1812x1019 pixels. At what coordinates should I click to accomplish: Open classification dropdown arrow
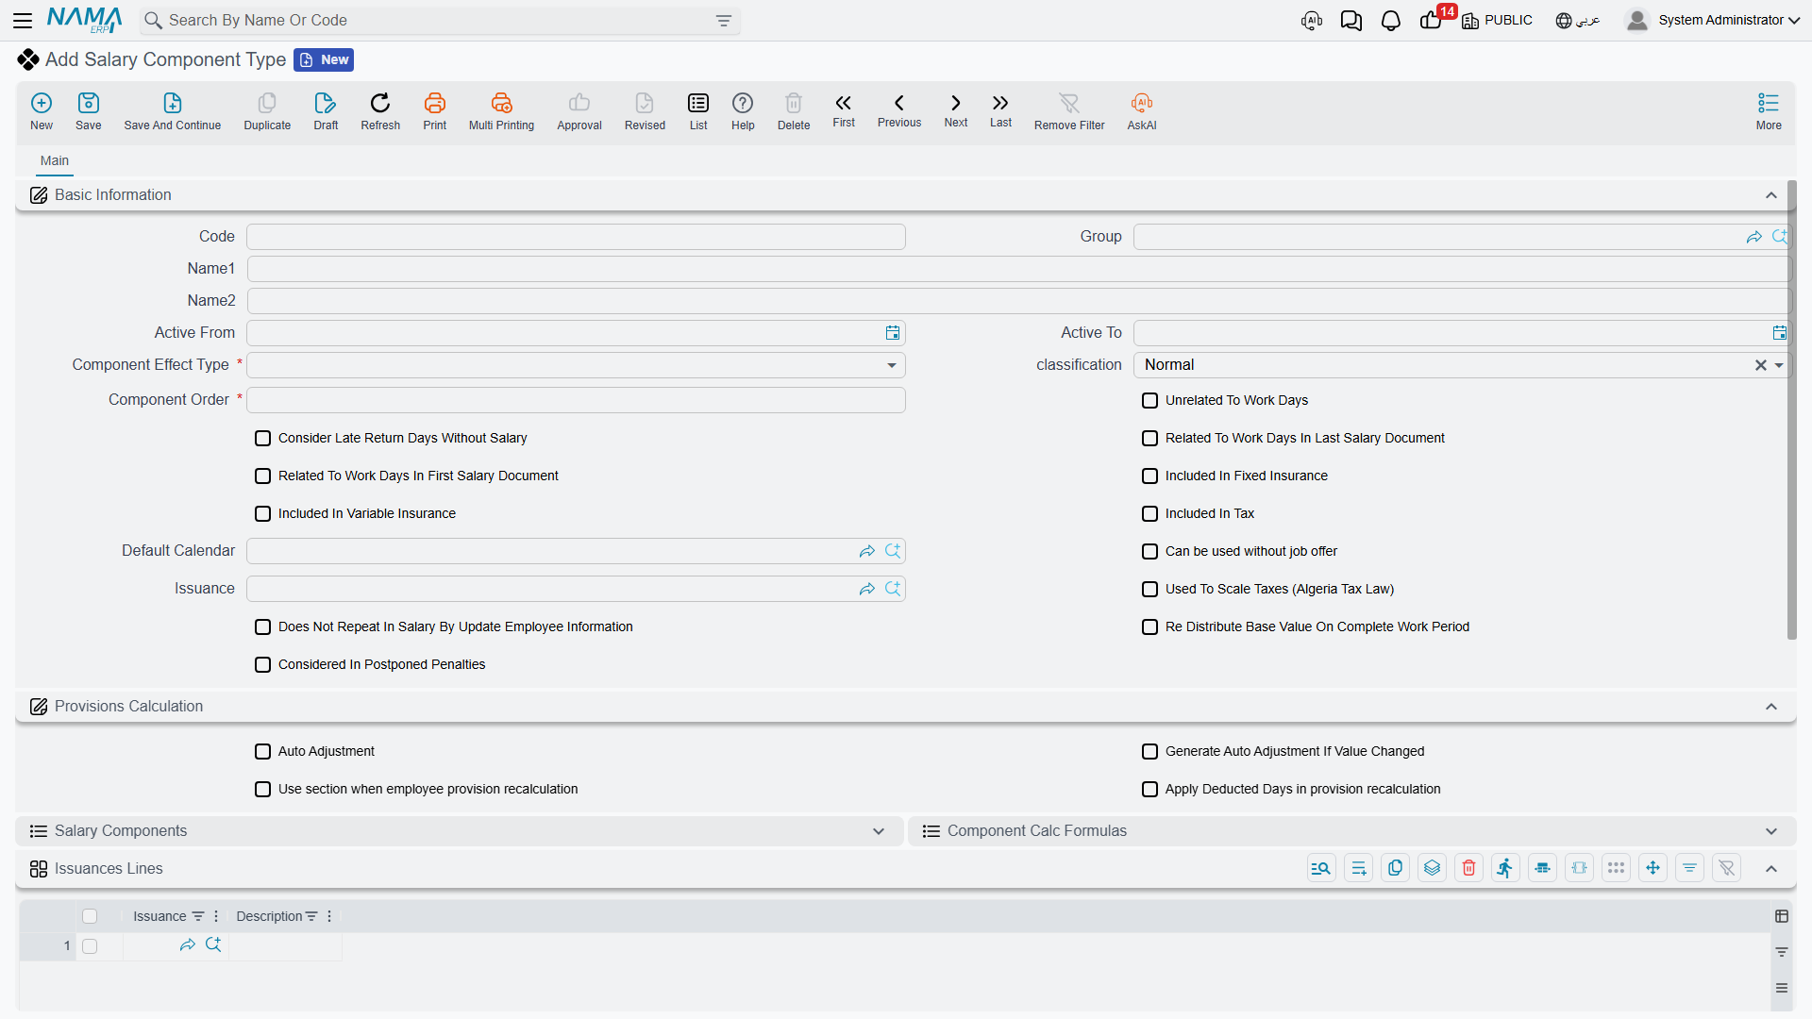[1779, 365]
